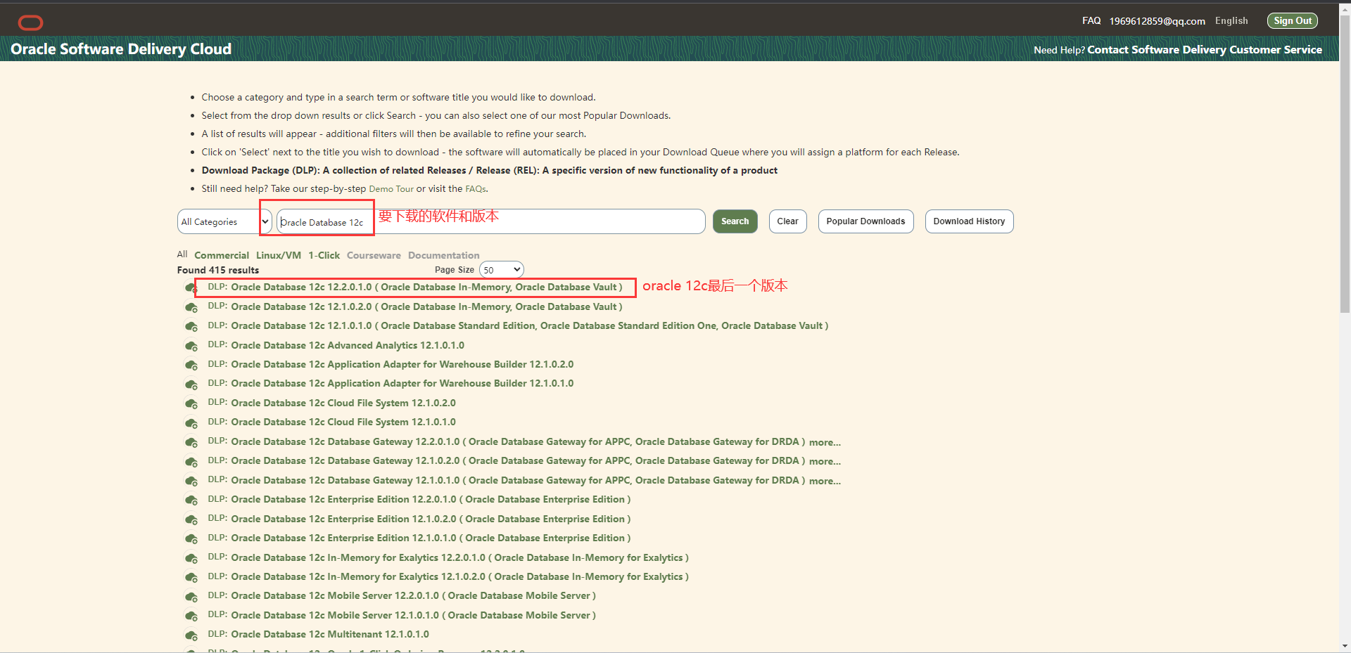The image size is (1351, 653).
Task: Select the Courseware filter tab
Action: click(x=374, y=255)
